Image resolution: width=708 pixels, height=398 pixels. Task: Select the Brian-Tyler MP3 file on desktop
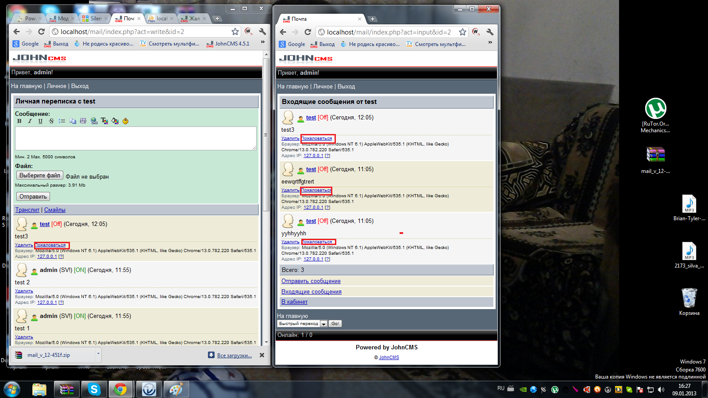[x=689, y=208]
